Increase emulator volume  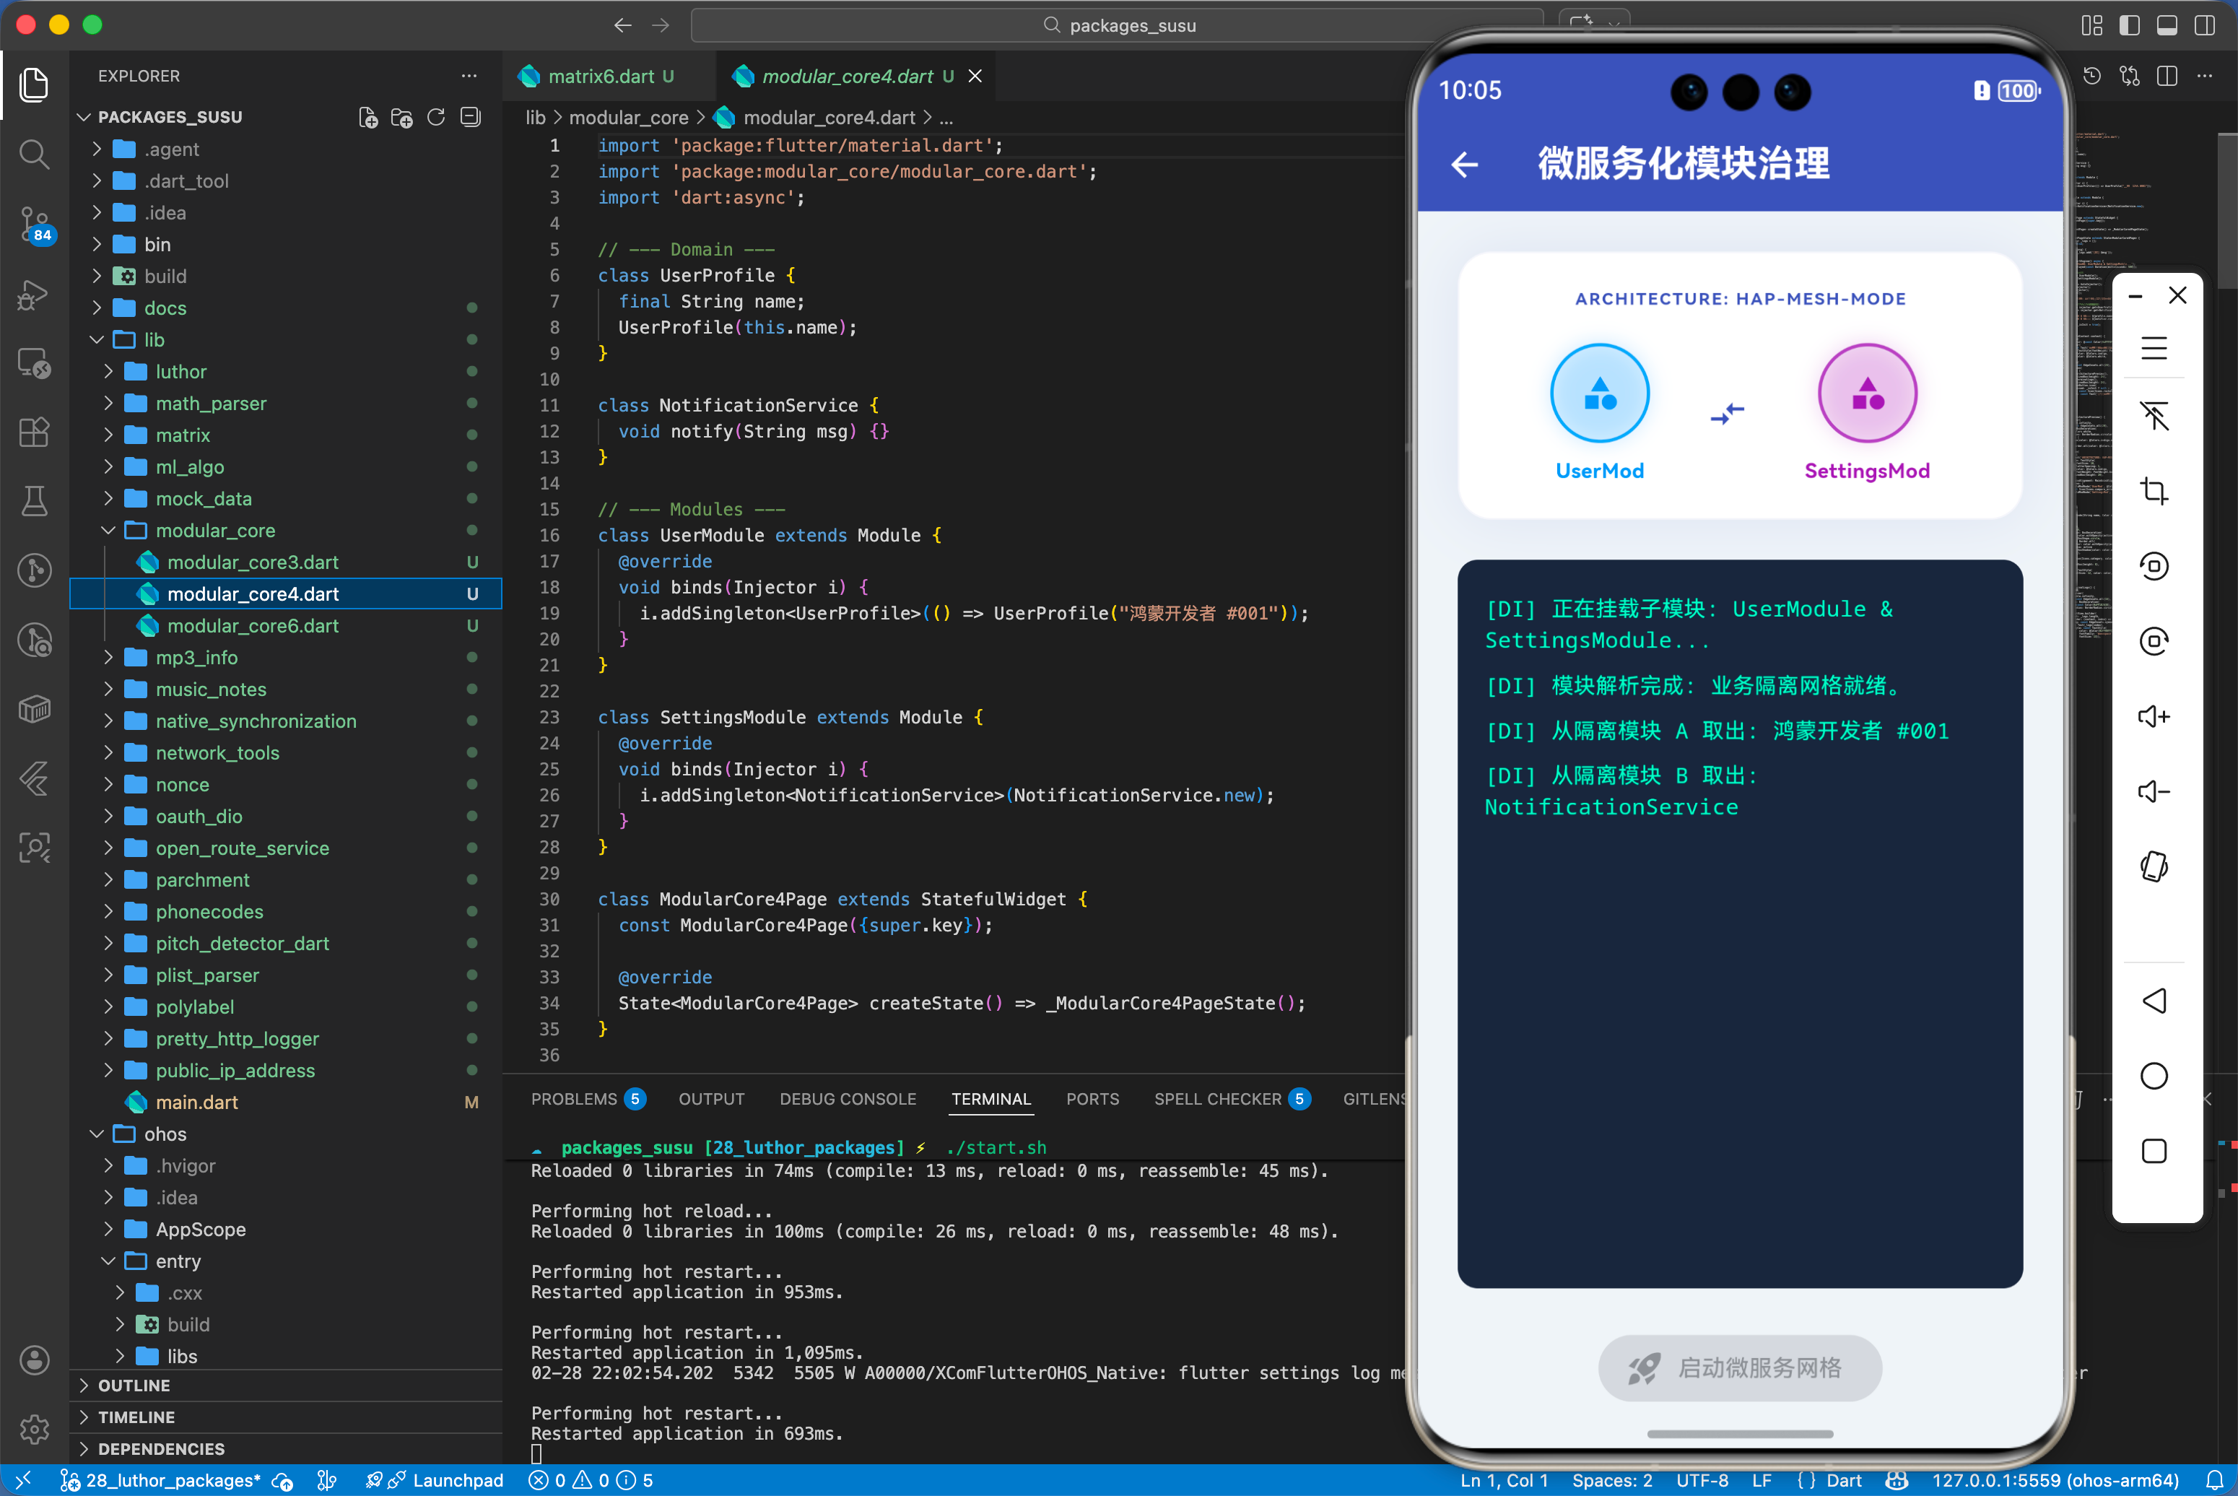[x=2154, y=716]
